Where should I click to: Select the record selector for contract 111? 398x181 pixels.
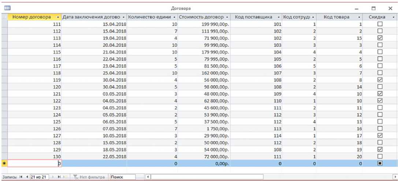point(4,24)
